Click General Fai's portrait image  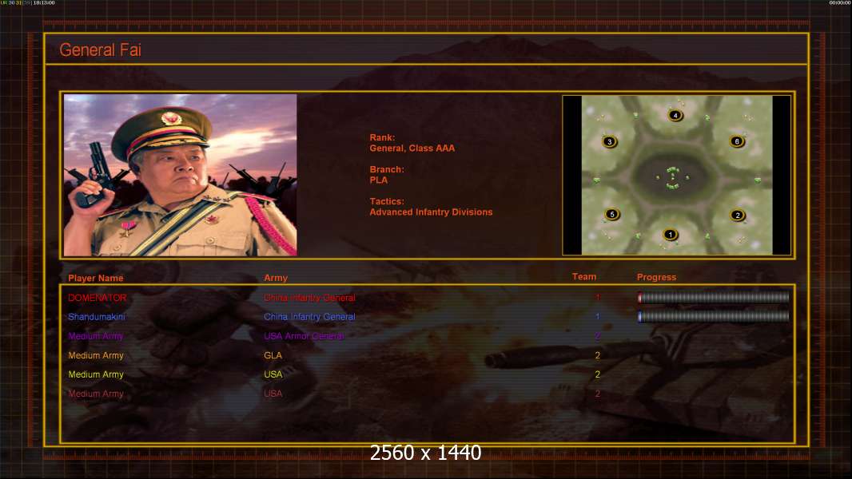coord(181,175)
